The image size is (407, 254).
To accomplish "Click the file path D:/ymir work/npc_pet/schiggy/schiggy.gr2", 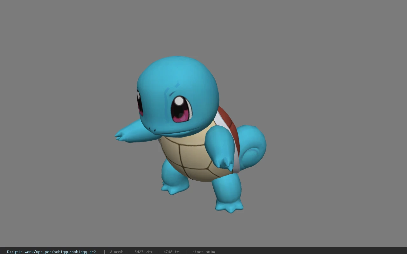I will 52,252.
